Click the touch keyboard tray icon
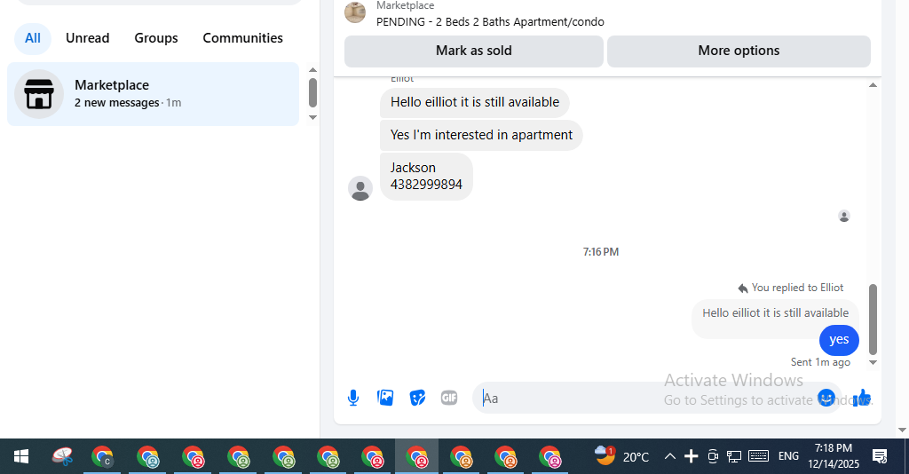The image size is (909, 474). point(758,456)
